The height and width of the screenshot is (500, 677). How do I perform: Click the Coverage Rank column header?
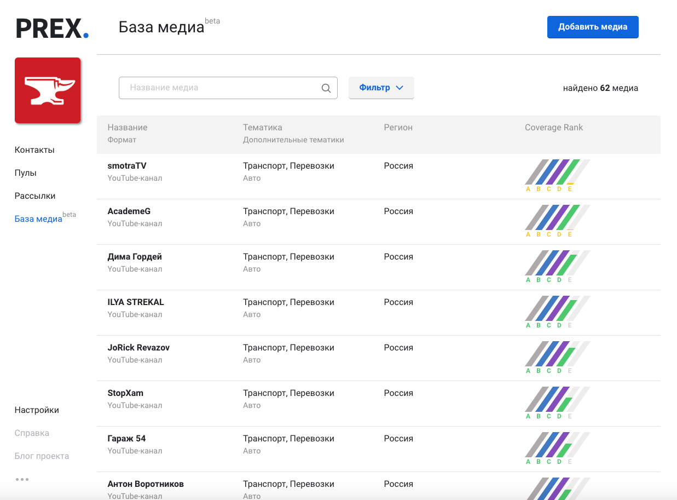coord(554,128)
